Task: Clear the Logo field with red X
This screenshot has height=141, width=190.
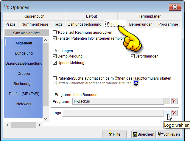Action: click(175, 113)
